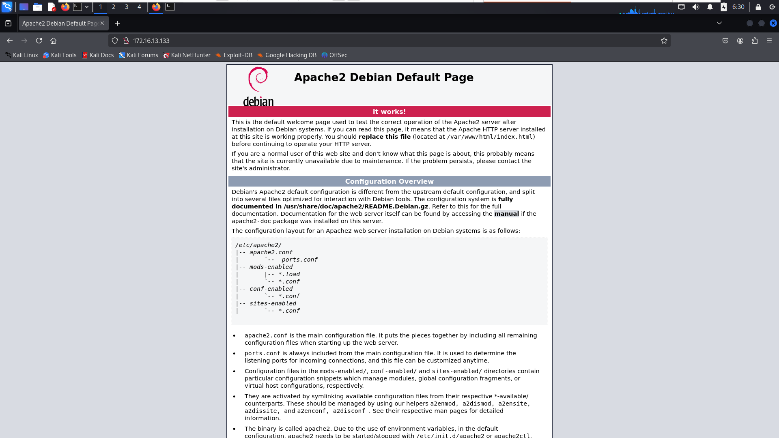The height and width of the screenshot is (438, 779).
Task: Click the show desktop panel icon
Action: (24, 7)
